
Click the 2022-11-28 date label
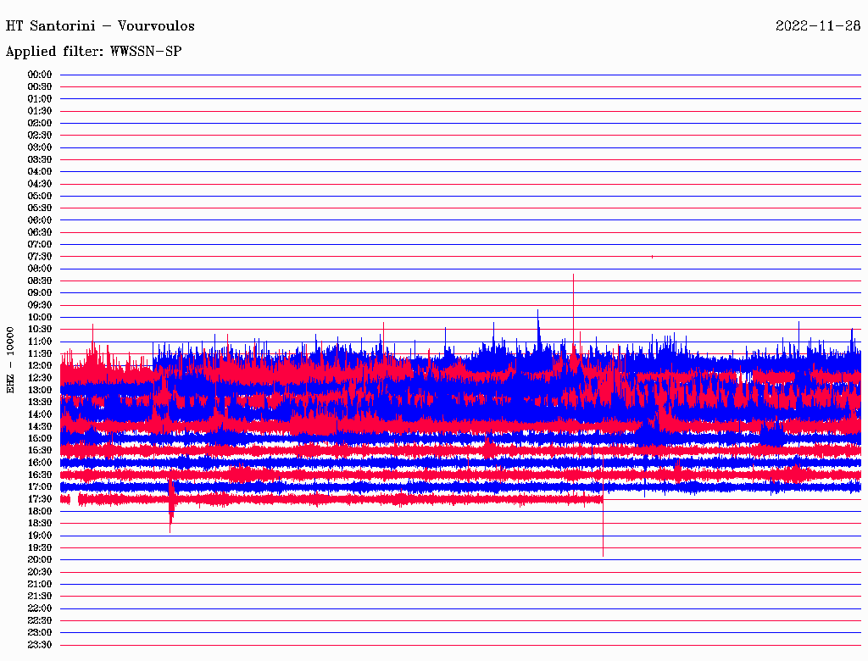click(x=817, y=26)
